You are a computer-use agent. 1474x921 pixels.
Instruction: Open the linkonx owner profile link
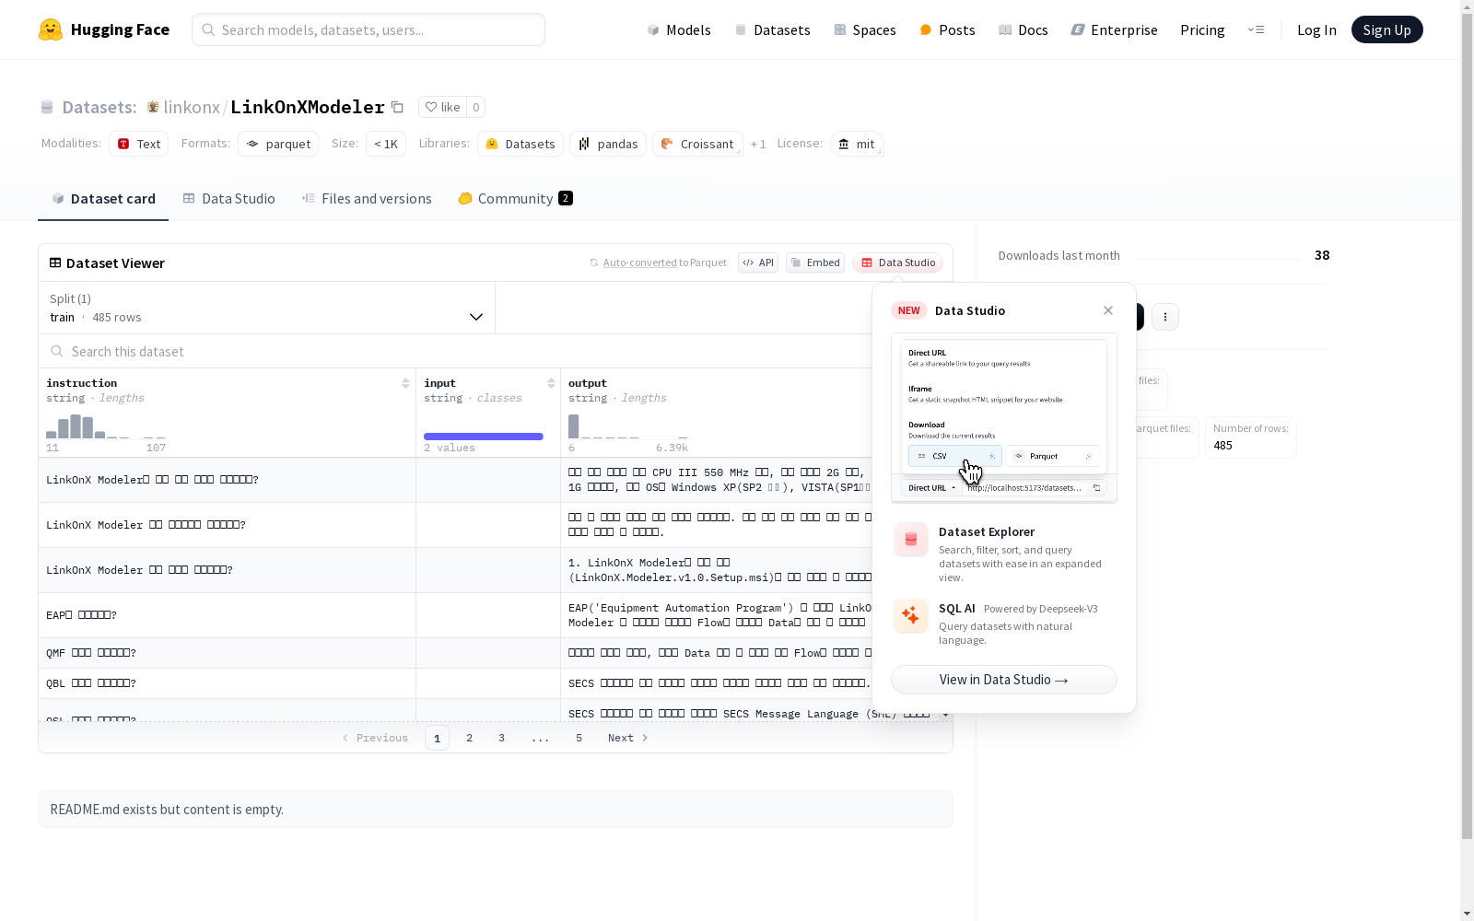(192, 107)
